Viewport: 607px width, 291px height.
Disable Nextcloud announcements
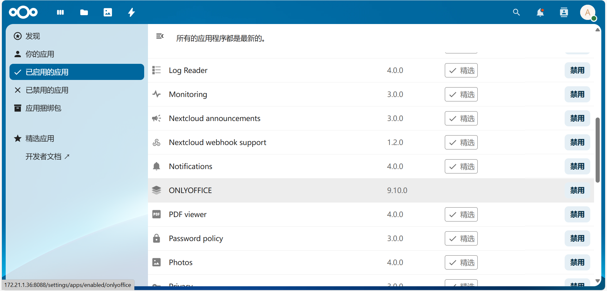click(x=577, y=118)
